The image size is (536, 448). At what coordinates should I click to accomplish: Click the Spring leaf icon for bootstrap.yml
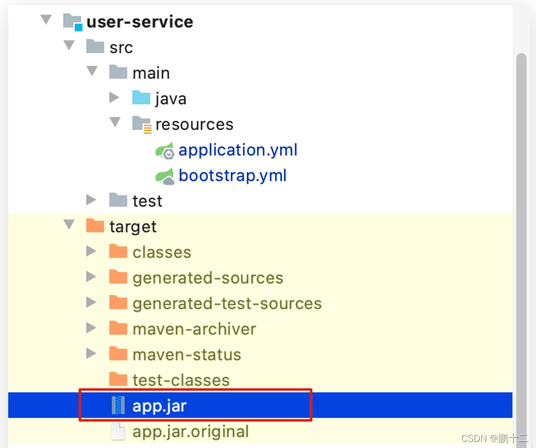(x=165, y=176)
